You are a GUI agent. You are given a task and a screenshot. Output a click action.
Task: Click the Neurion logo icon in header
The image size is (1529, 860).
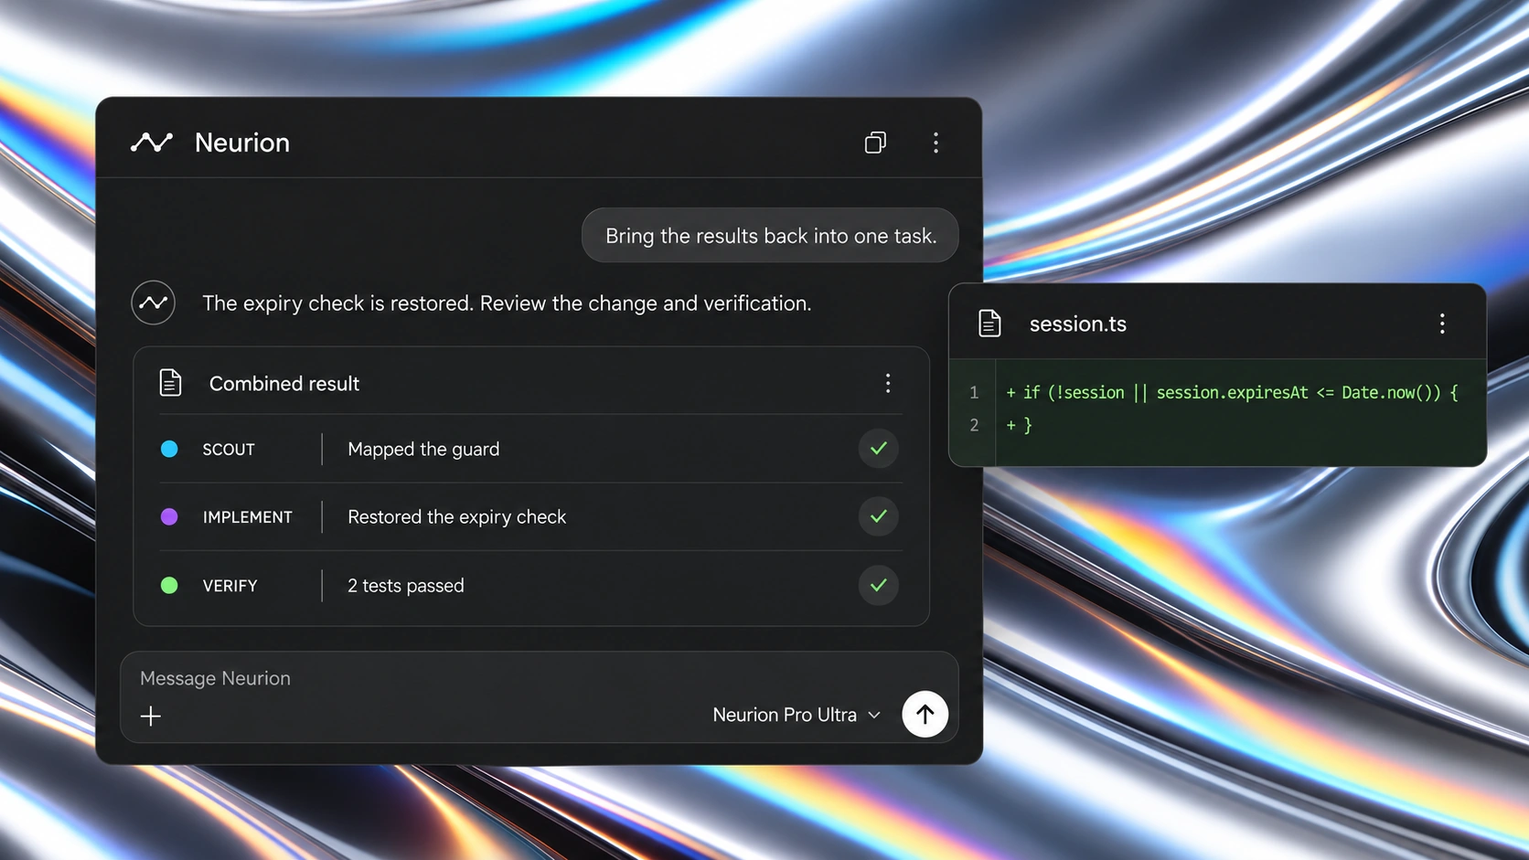click(152, 143)
